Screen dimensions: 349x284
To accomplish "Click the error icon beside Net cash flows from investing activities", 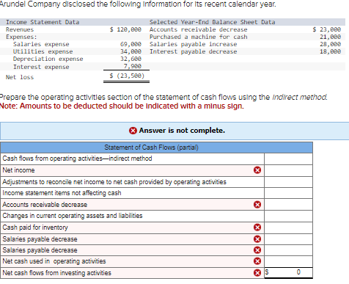I will click(x=257, y=272).
